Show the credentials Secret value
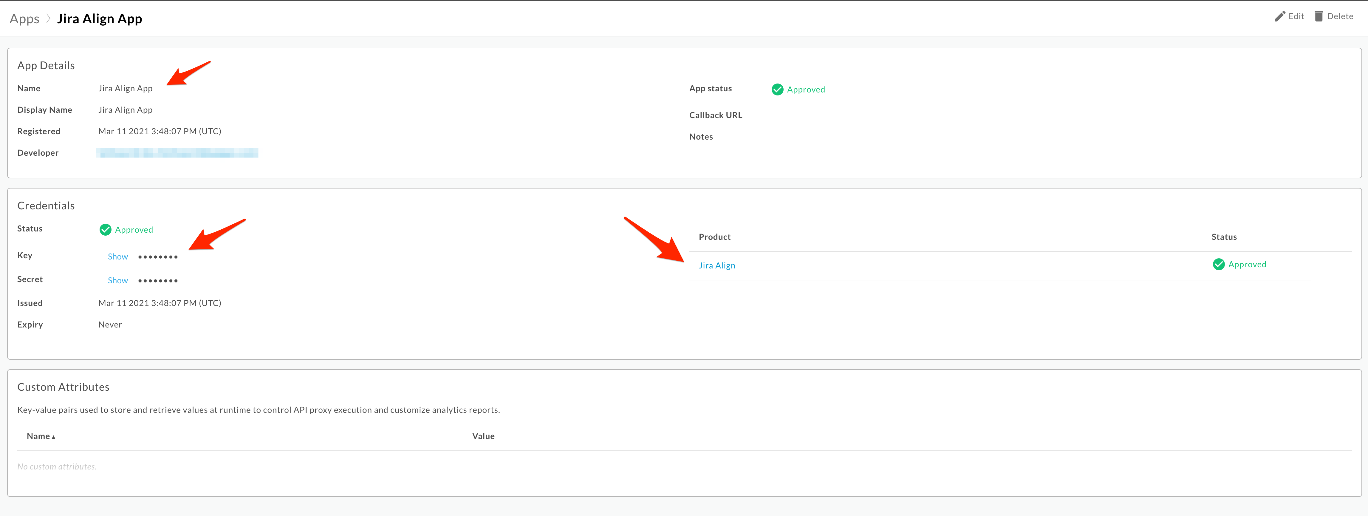The height and width of the screenshot is (516, 1368). (118, 281)
